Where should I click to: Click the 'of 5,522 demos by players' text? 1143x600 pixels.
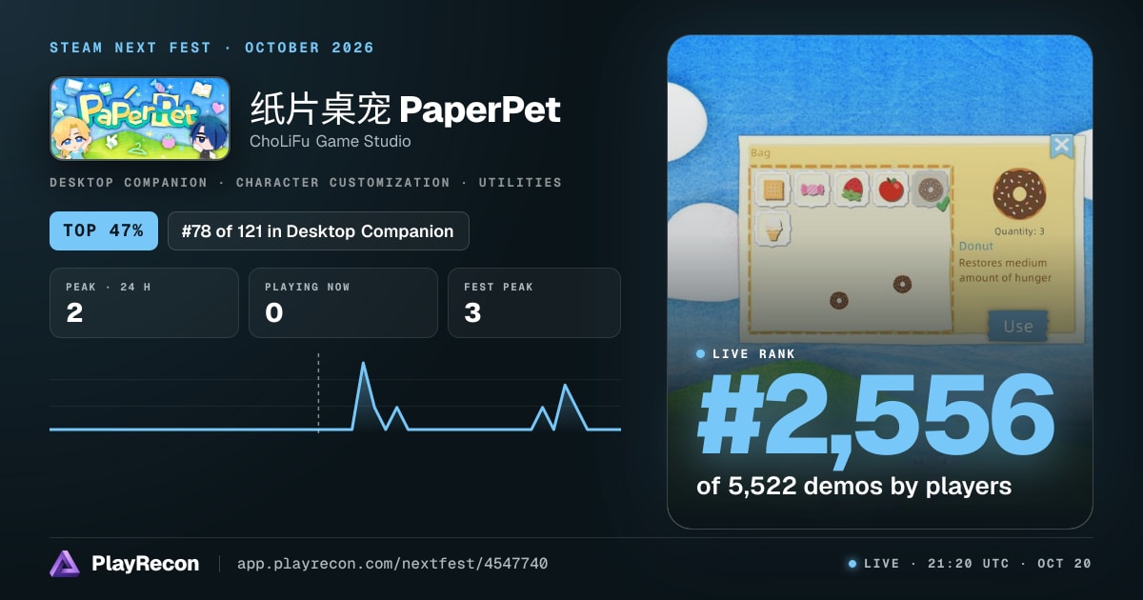pyautogui.click(x=853, y=486)
